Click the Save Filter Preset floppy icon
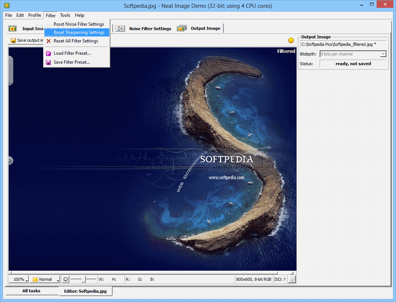Viewport: 396px width, 302px height. 48,62
